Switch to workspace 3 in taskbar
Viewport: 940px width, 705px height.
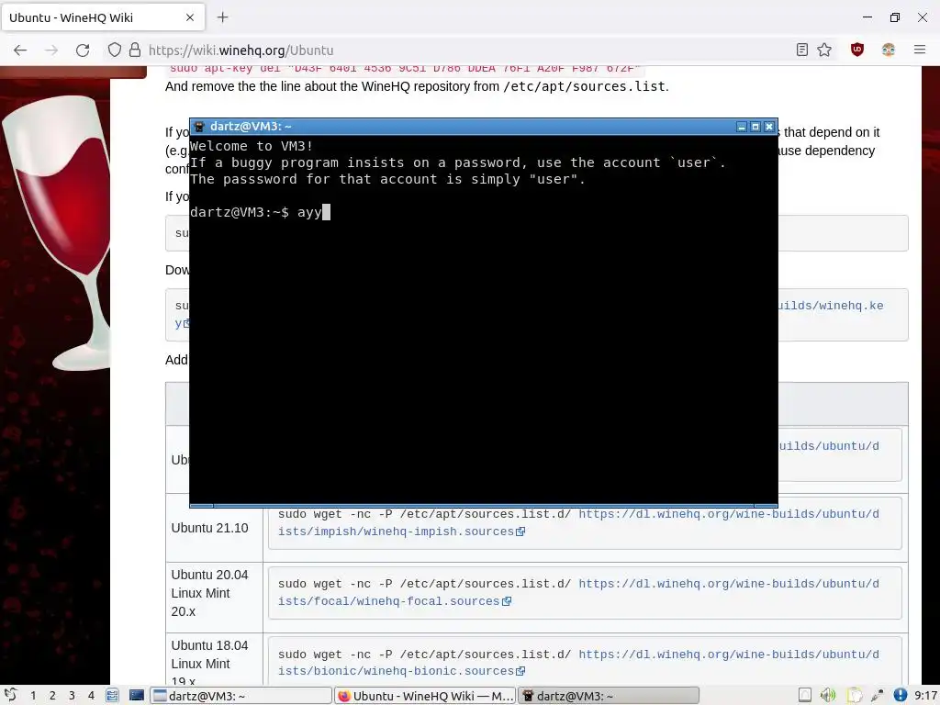click(72, 696)
